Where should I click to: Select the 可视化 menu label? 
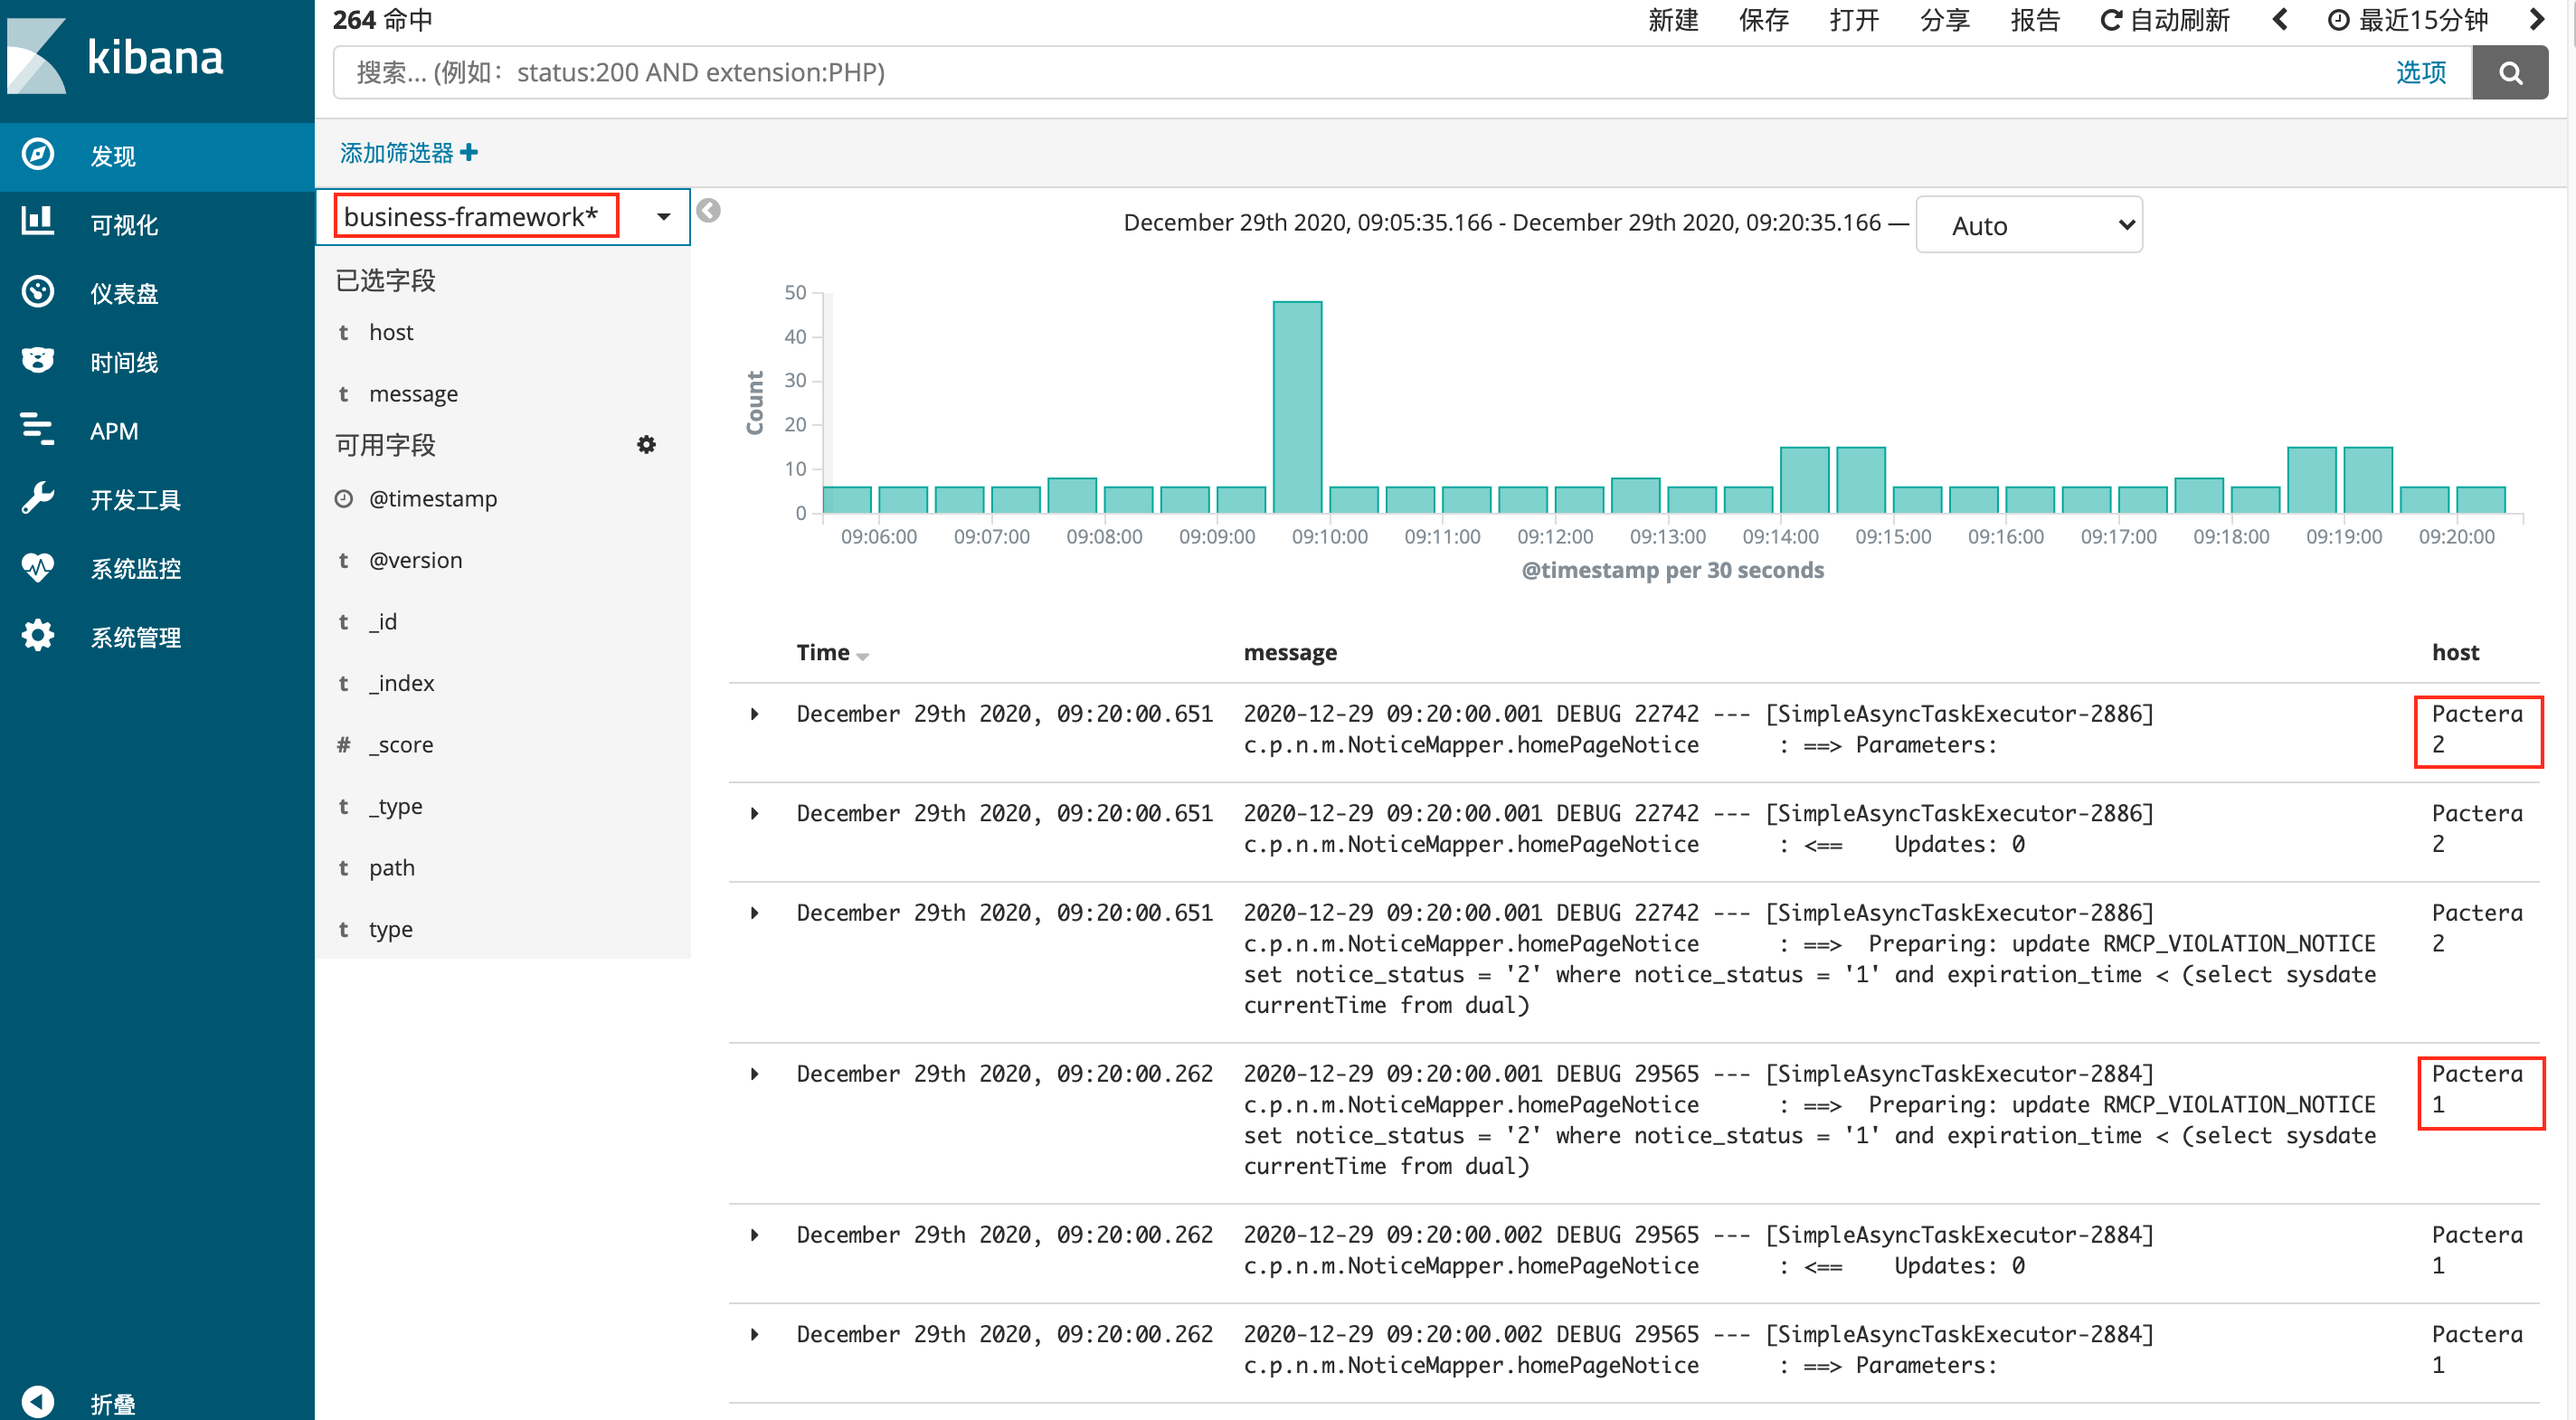pos(124,224)
